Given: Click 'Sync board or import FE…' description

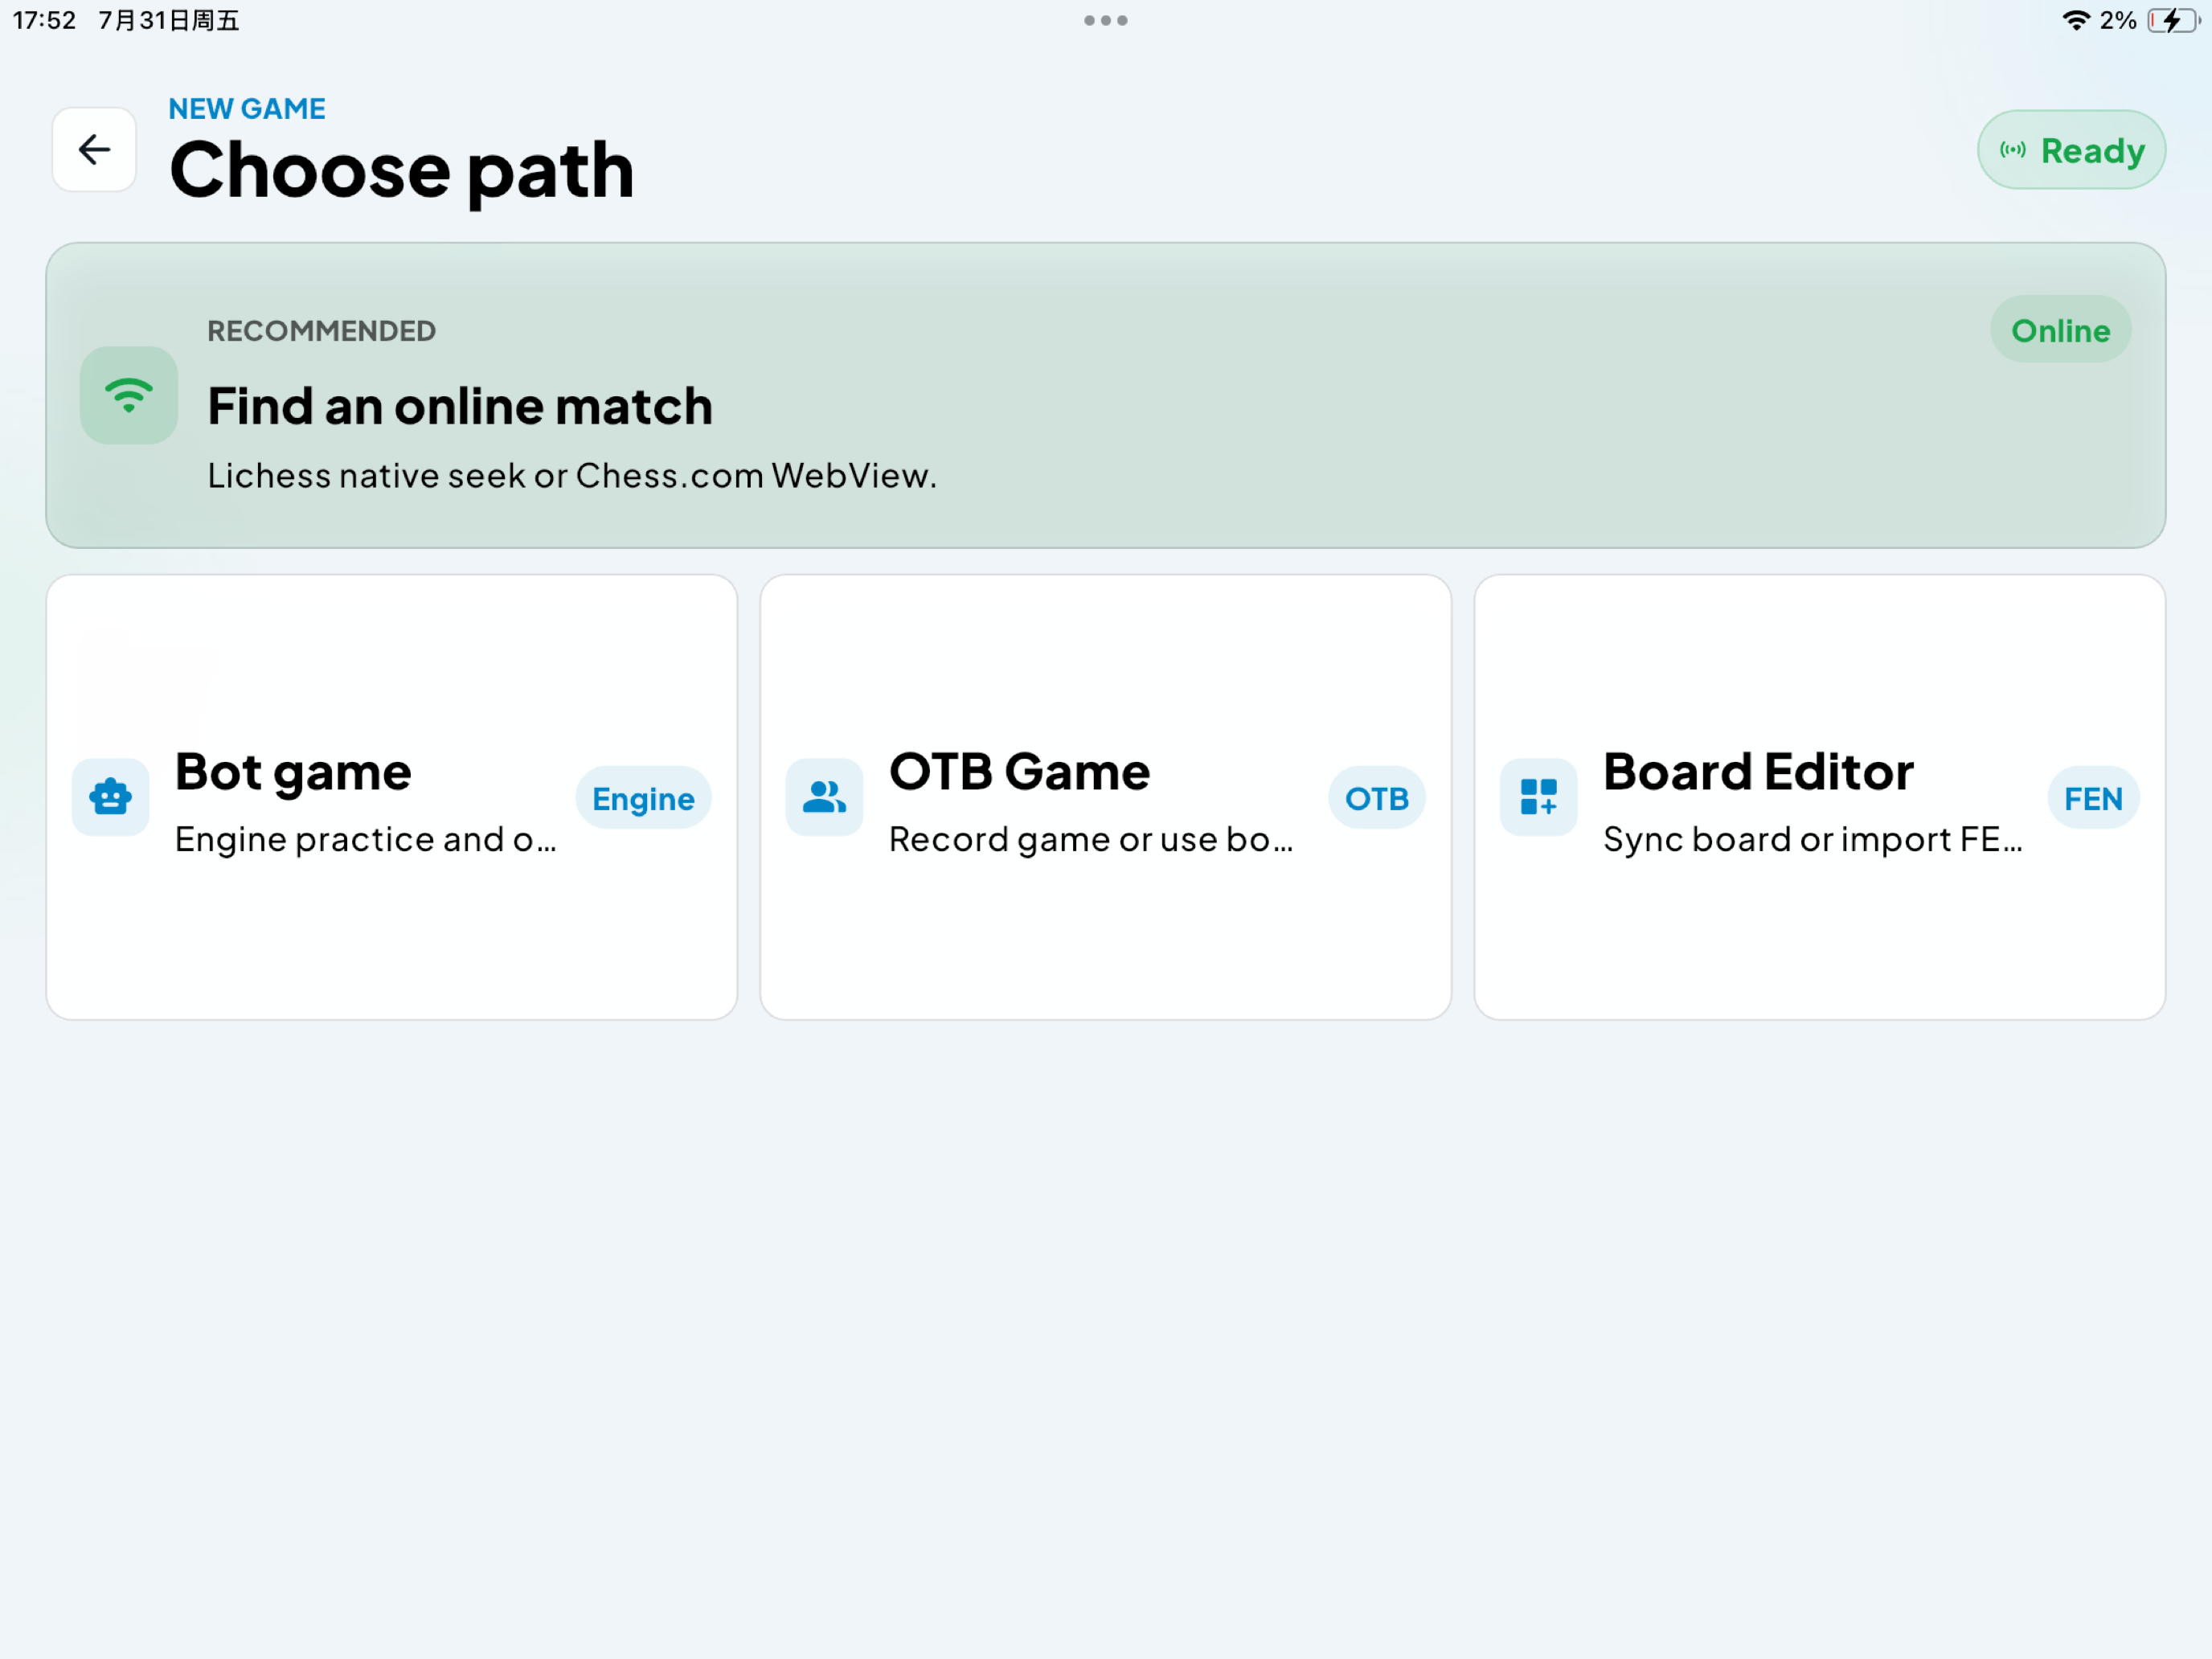Looking at the screenshot, I should [1813, 840].
